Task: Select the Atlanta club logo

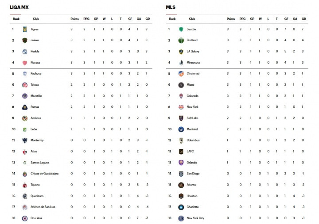Action: click(181, 185)
